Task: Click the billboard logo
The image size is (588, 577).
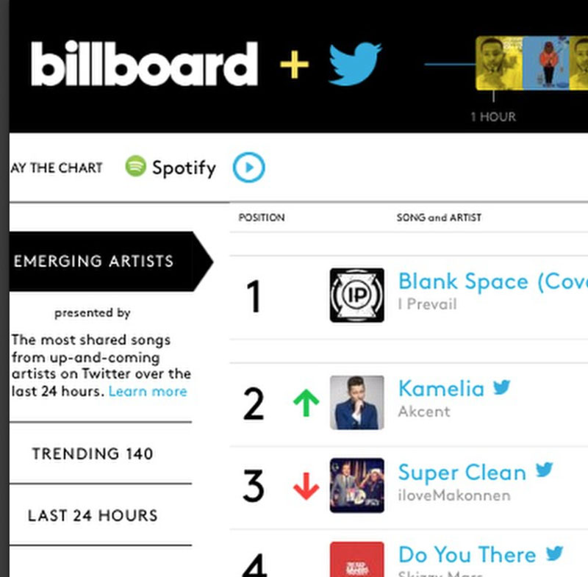Action: point(145,64)
